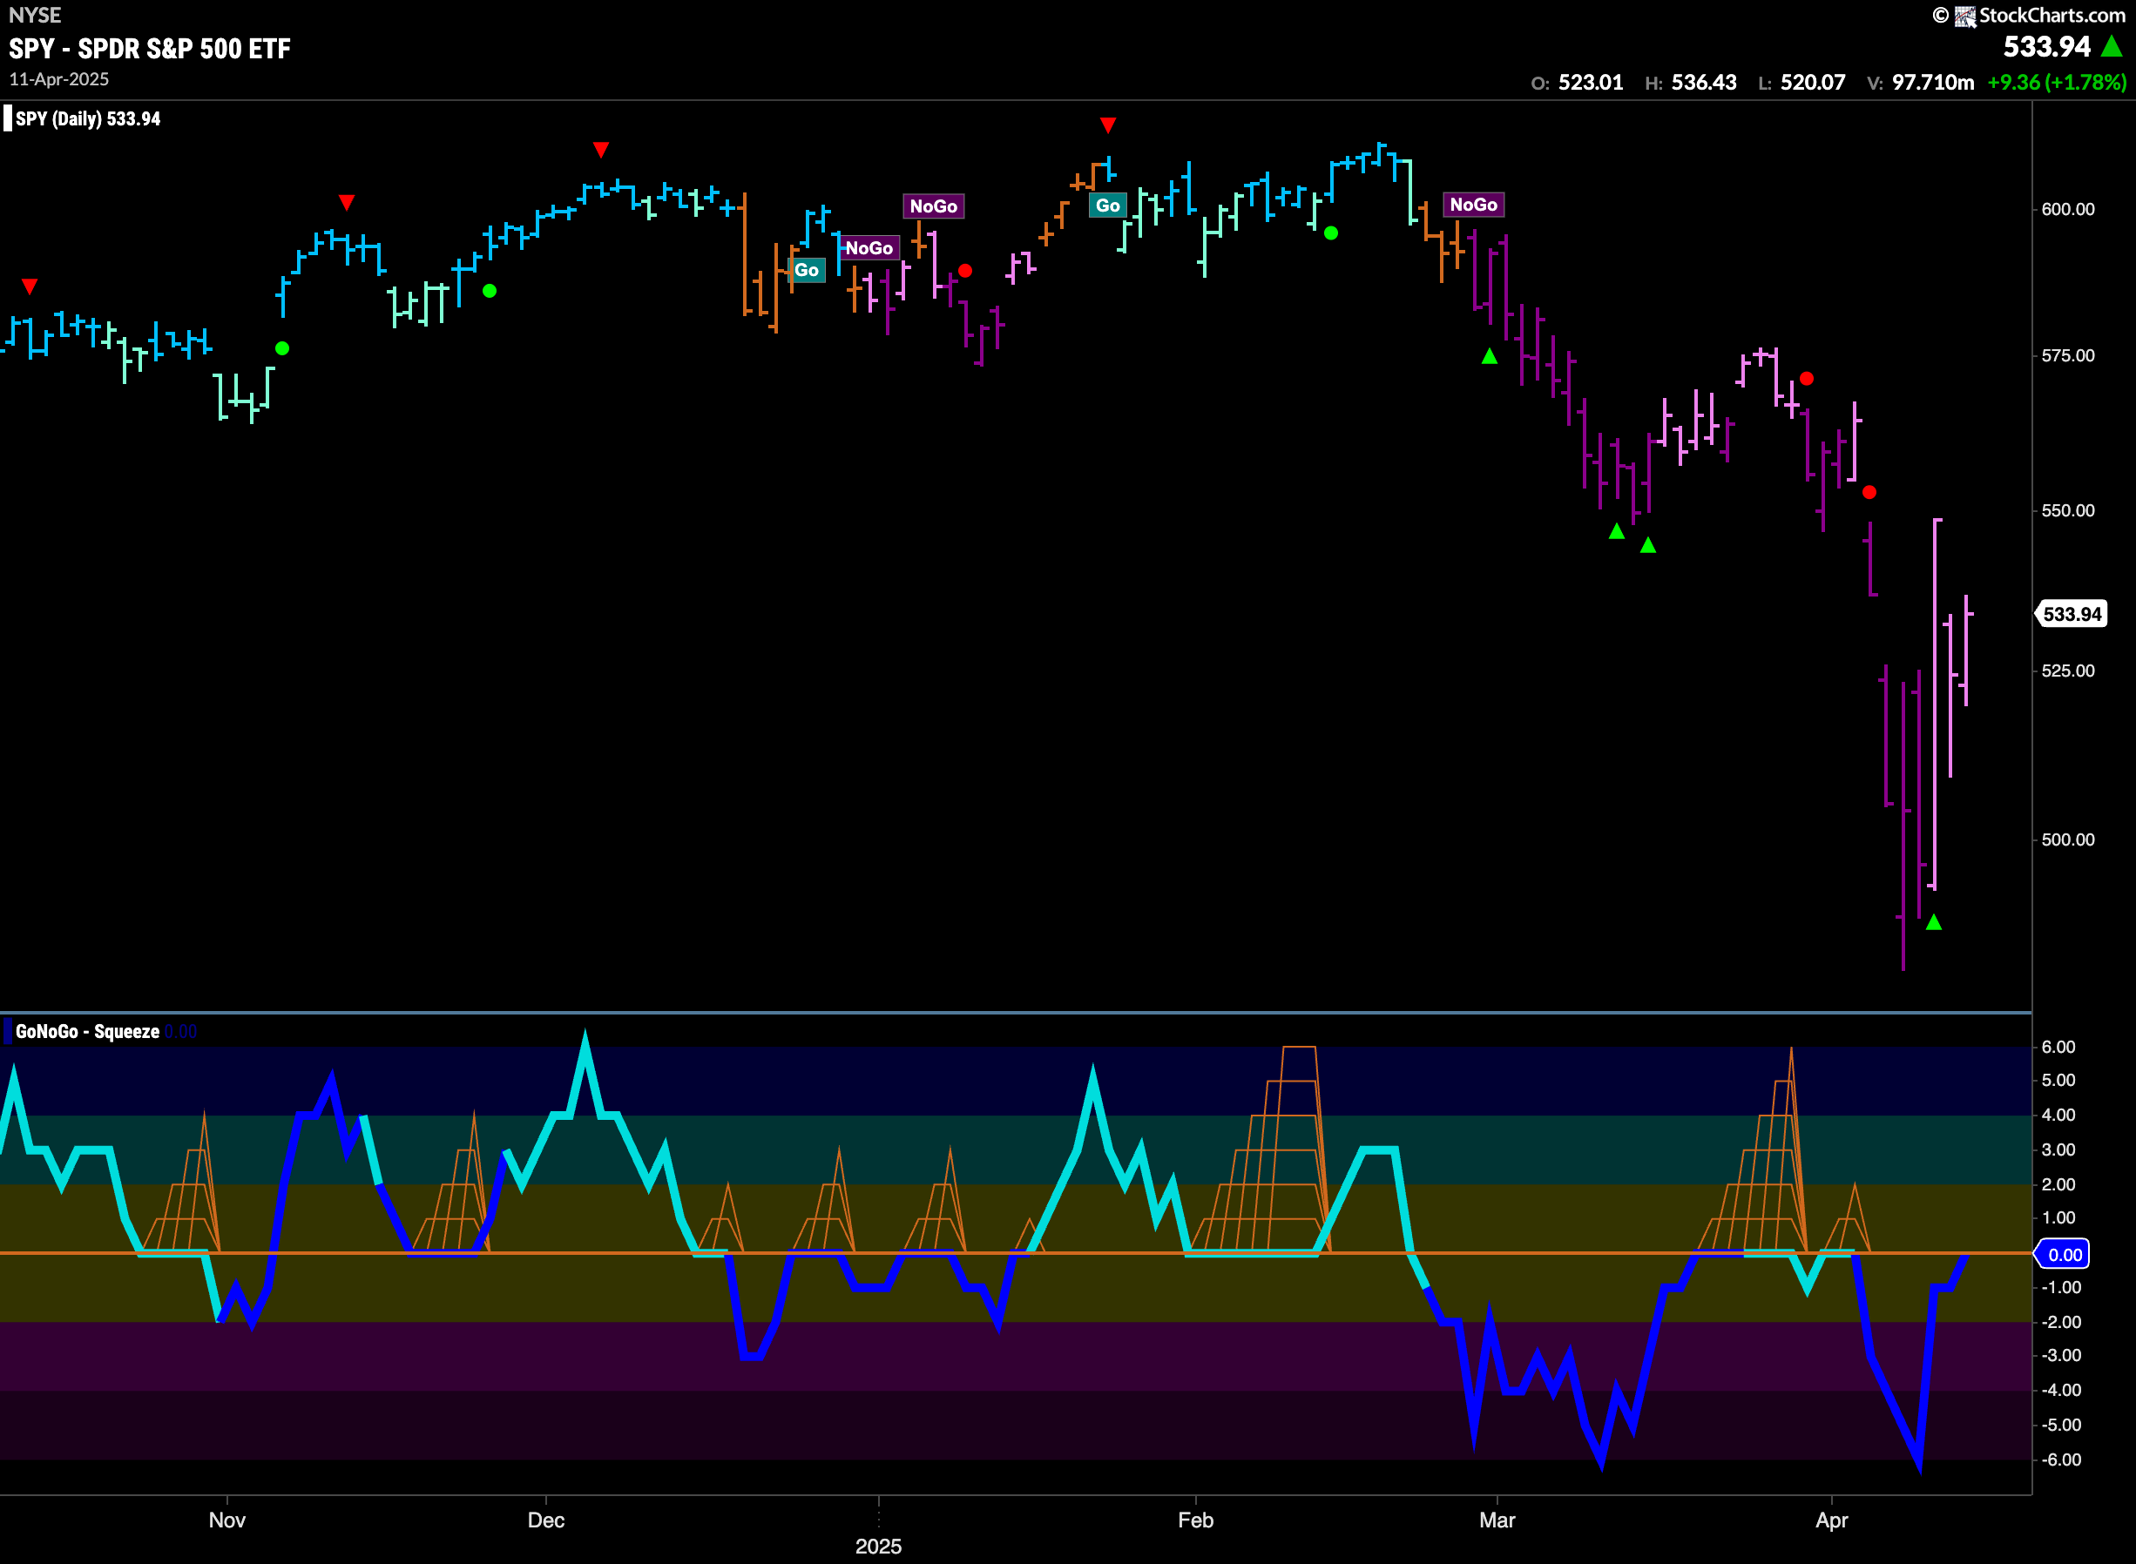2136x1564 pixels.
Task: Click the 600.00 price axis label
Action: pos(2068,209)
